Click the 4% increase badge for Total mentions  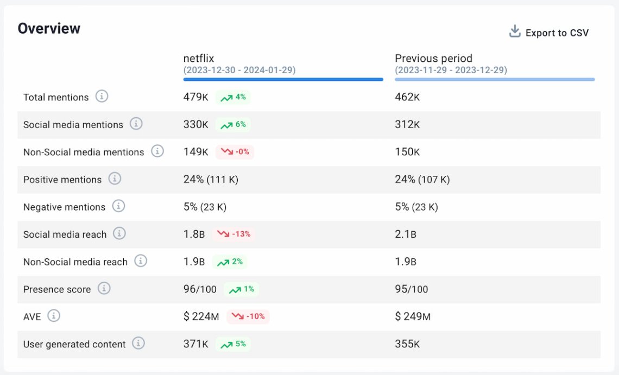233,97
